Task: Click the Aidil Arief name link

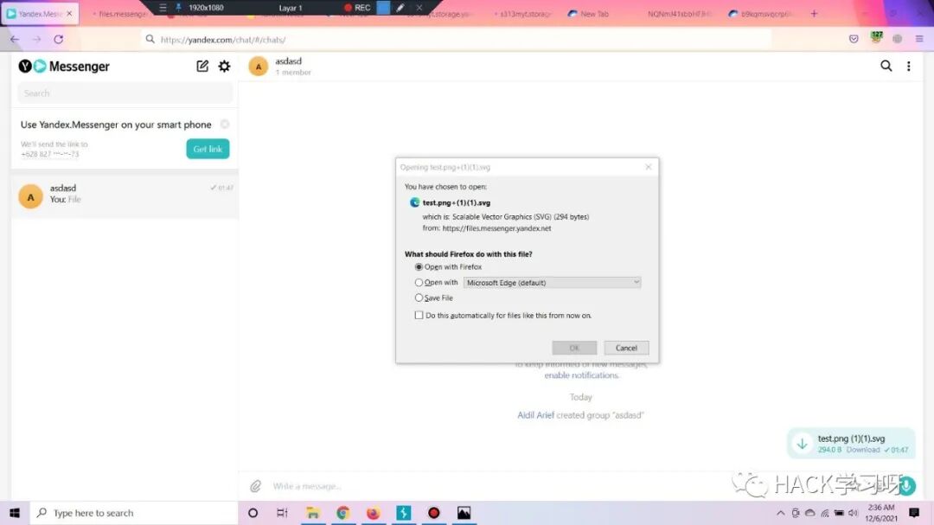Action: tap(535, 415)
